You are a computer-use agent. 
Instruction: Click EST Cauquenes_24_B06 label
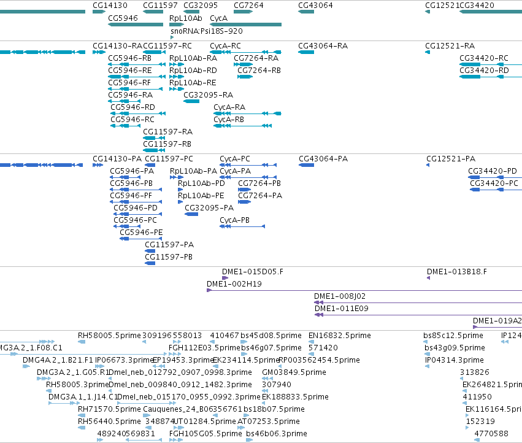tap(177, 409)
